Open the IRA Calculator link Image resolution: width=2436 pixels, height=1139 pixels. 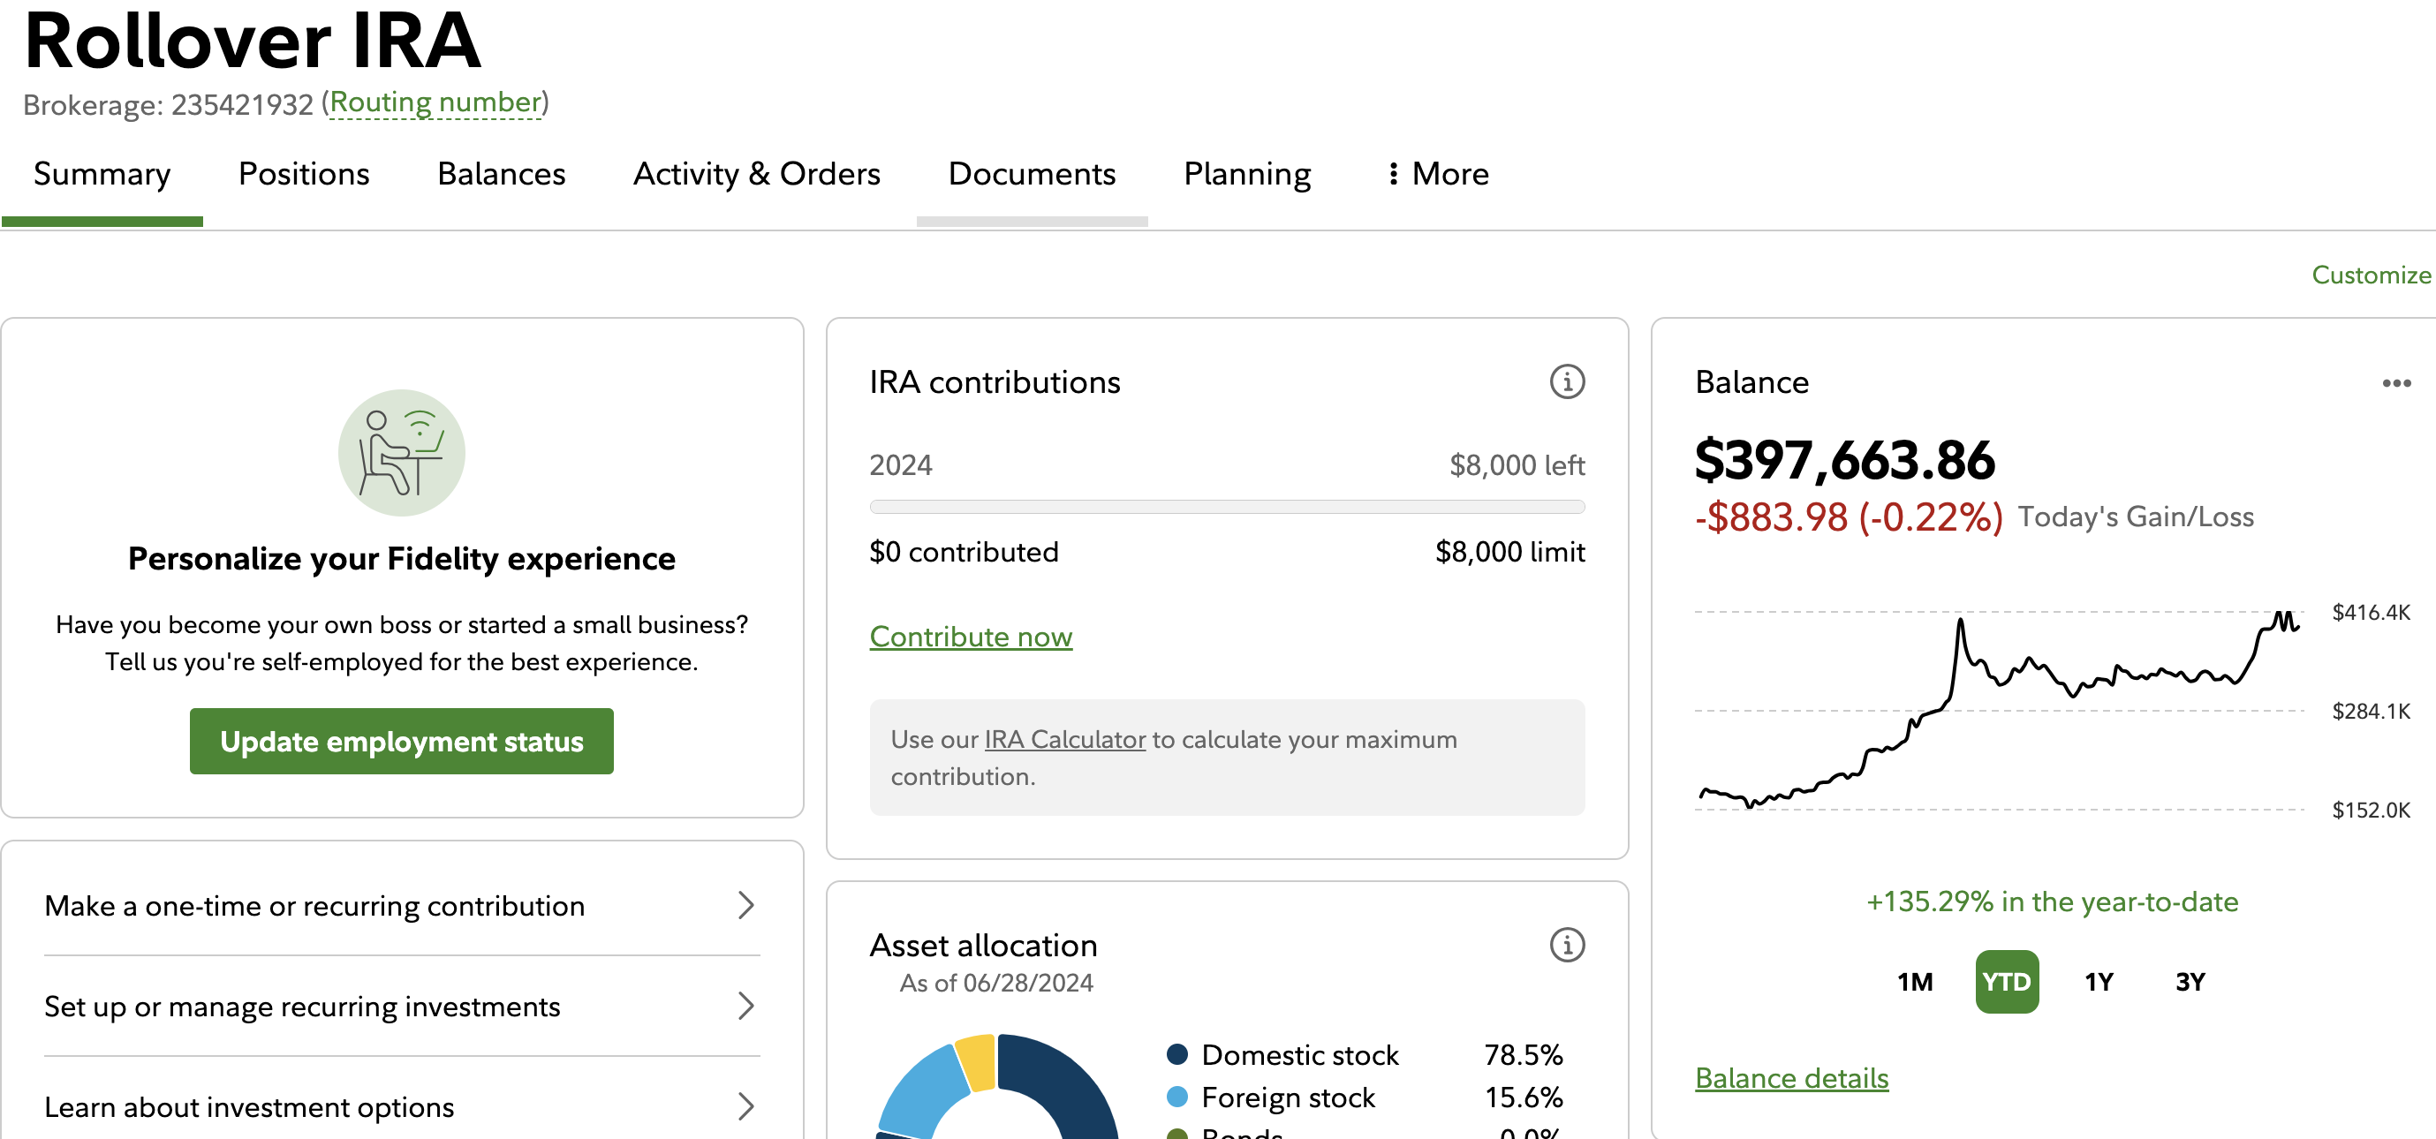click(1065, 739)
